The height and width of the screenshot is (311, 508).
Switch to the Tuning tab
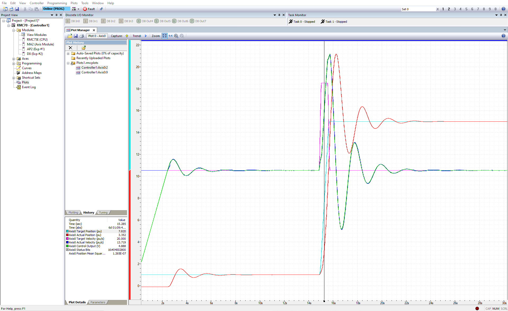(103, 213)
